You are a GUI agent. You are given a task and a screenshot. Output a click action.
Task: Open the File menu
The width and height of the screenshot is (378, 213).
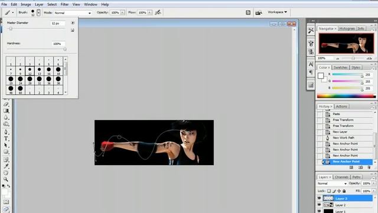(4, 4)
